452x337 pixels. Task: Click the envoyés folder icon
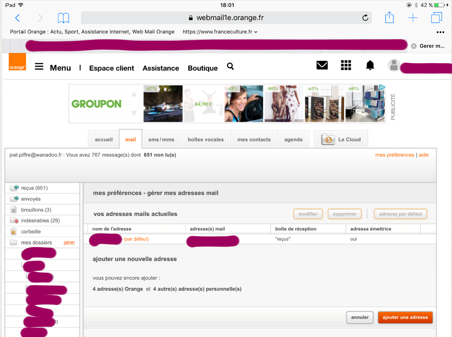(x=14, y=199)
